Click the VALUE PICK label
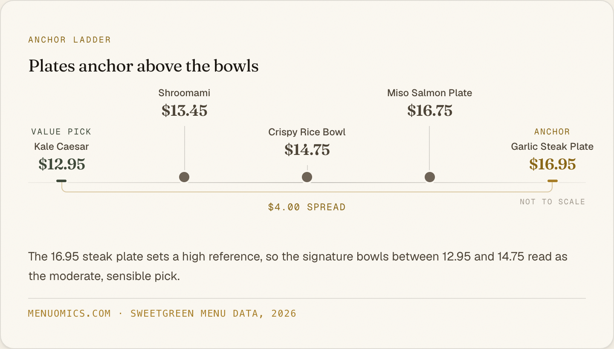The height and width of the screenshot is (349, 614). [61, 132]
